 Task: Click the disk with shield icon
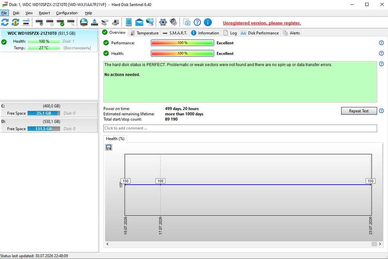[39, 22]
